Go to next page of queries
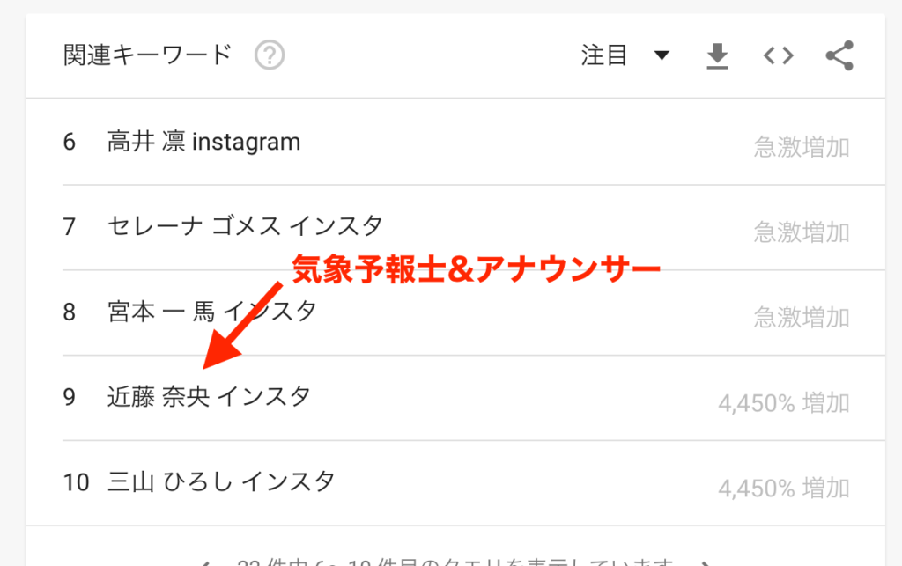 click(x=706, y=563)
